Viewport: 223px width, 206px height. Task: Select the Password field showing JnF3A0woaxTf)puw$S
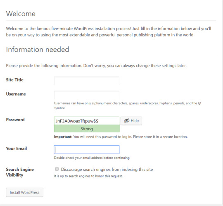[x=86, y=121]
